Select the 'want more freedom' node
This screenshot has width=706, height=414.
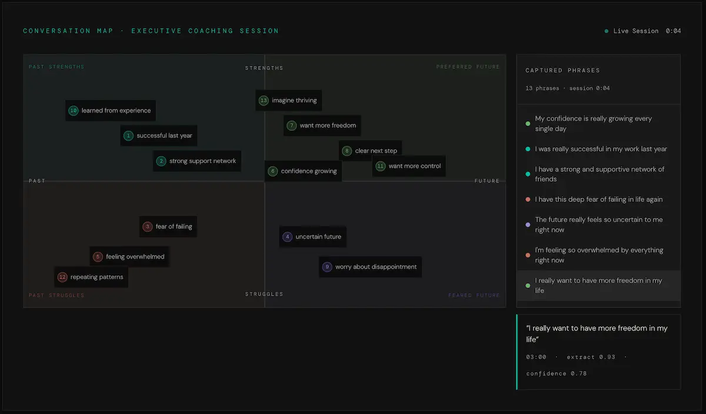322,125
